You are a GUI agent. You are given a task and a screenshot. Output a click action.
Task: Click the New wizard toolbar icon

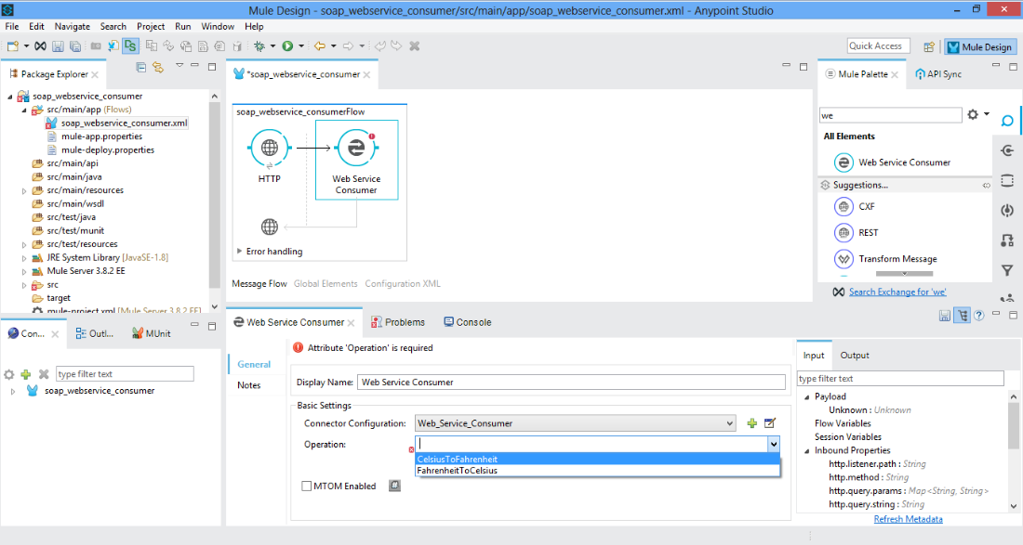click(13, 46)
